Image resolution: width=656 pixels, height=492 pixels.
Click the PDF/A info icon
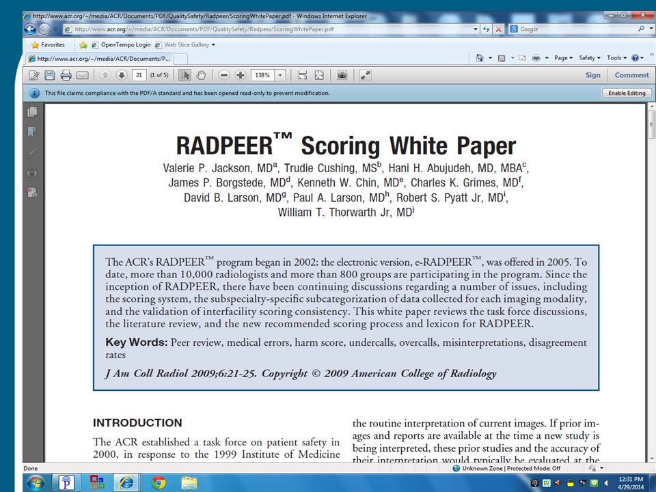[35, 94]
